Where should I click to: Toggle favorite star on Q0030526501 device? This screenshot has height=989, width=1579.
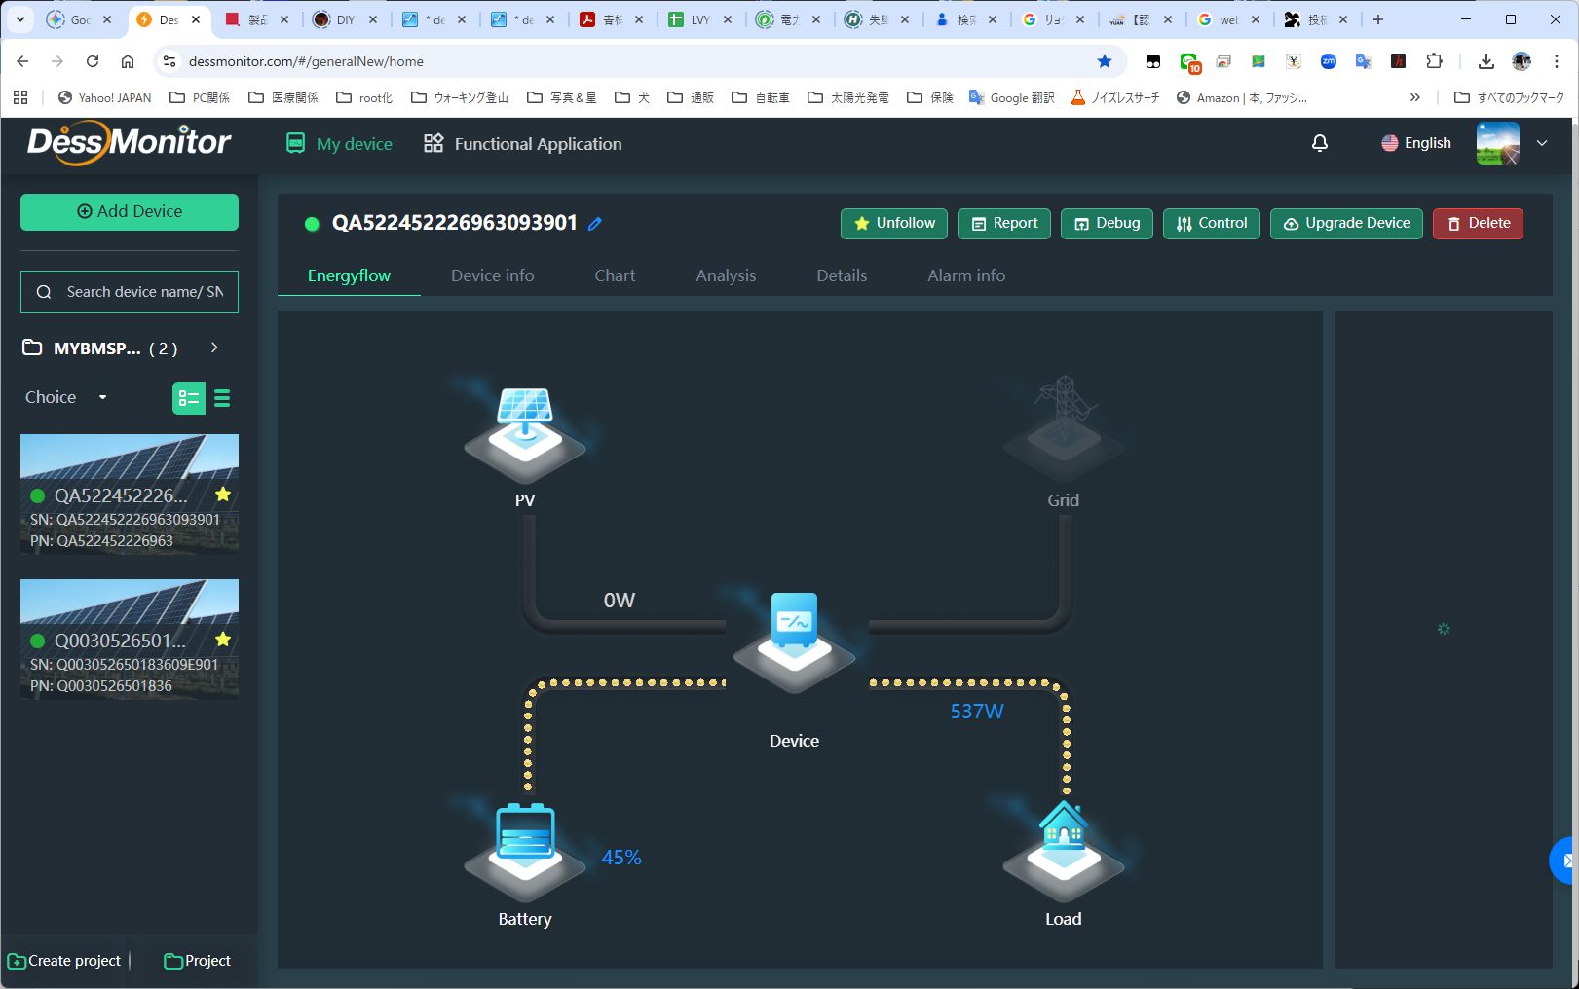coord(223,640)
